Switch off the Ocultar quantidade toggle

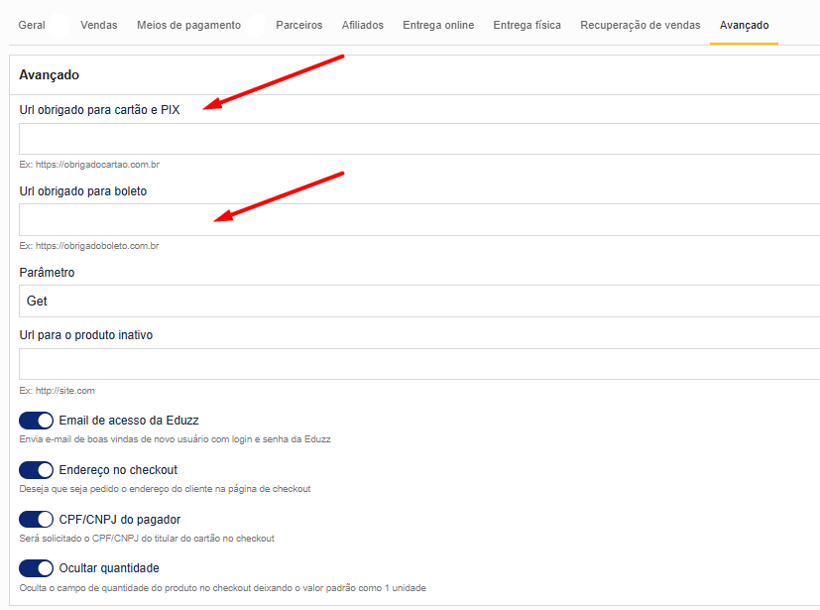click(x=36, y=568)
